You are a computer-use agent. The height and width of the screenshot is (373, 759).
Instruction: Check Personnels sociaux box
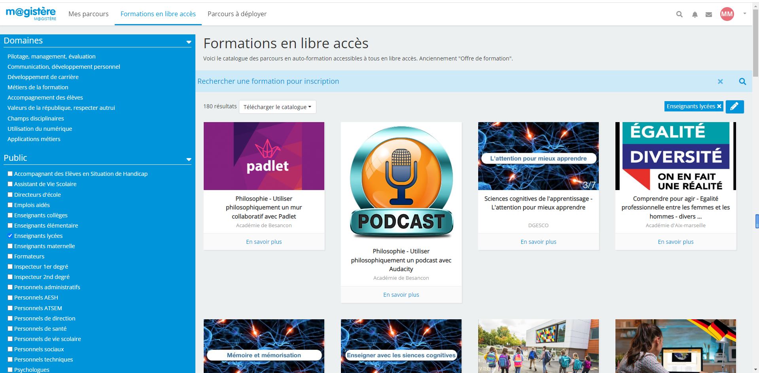pos(10,349)
